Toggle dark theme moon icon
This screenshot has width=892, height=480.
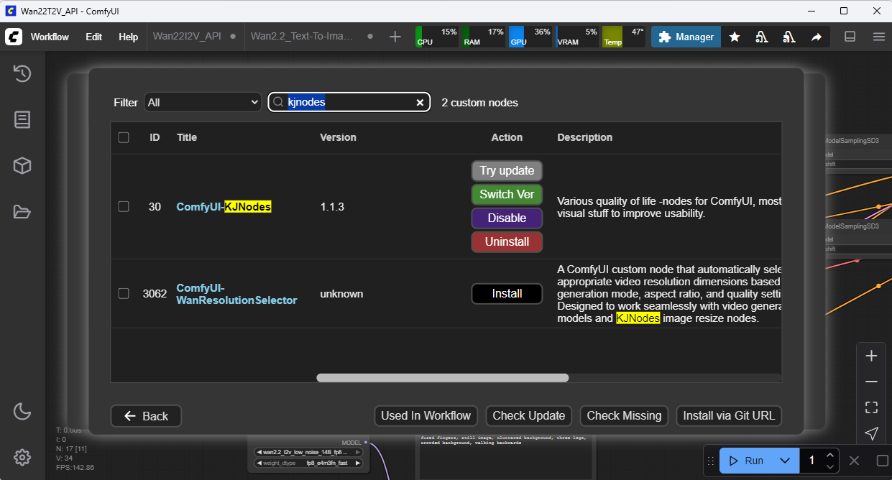coord(22,411)
